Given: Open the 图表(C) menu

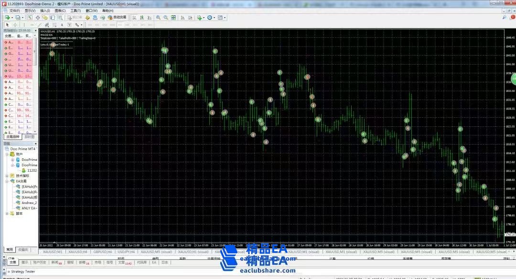Looking at the screenshot, I should point(60,11).
